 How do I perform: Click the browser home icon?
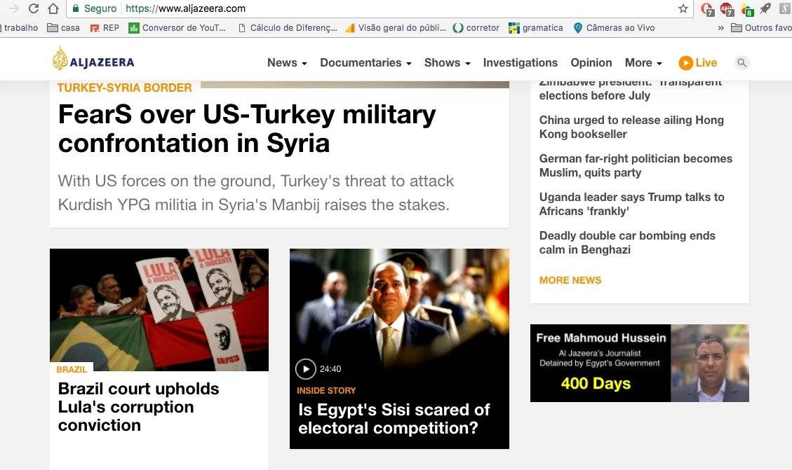coord(53,8)
